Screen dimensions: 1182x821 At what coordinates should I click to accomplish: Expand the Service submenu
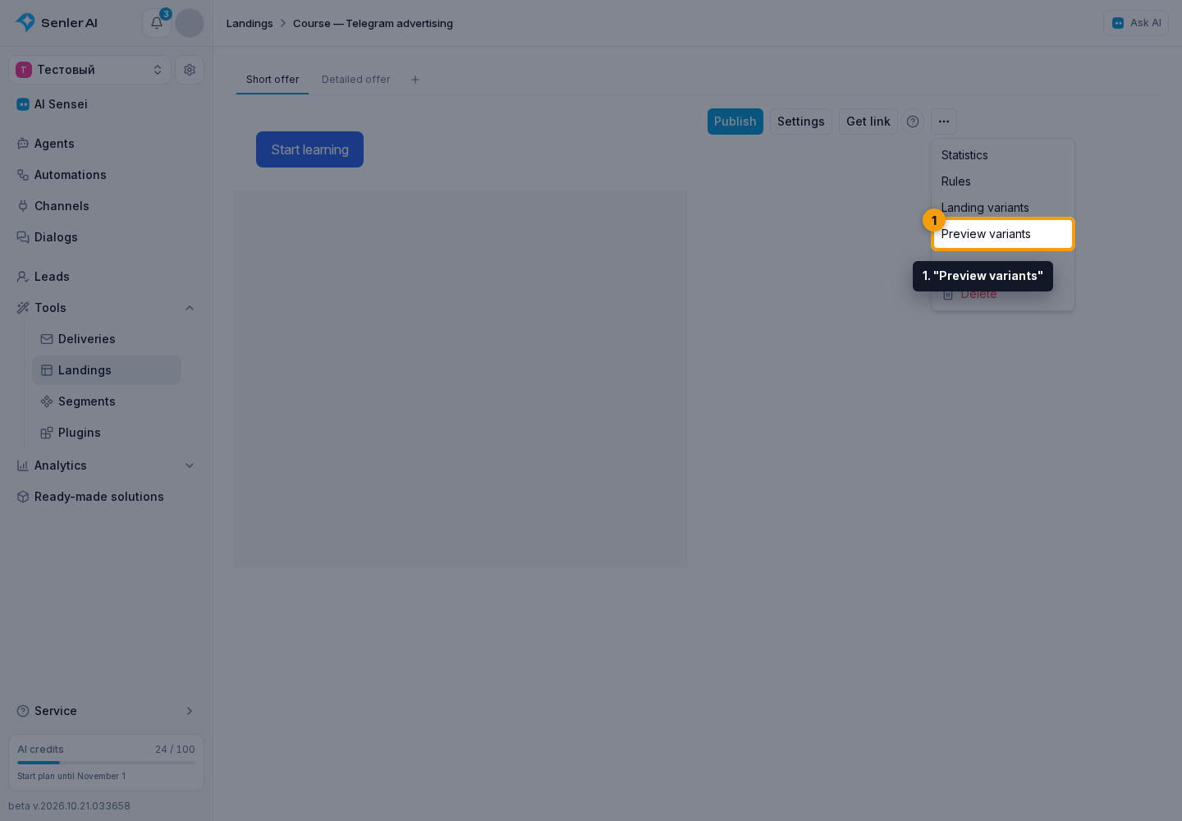pos(190,711)
